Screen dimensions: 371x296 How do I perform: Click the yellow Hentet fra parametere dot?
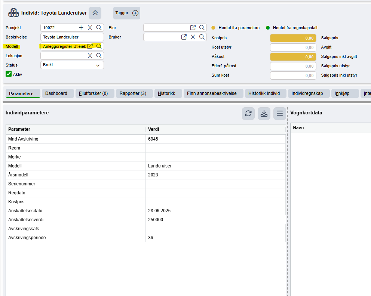click(x=213, y=28)
